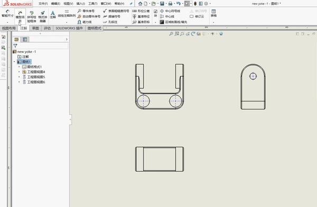Insert a Balloon (零件序号) annotation
This screenshot has width=317, height=207.
click(x=86, y=11)
